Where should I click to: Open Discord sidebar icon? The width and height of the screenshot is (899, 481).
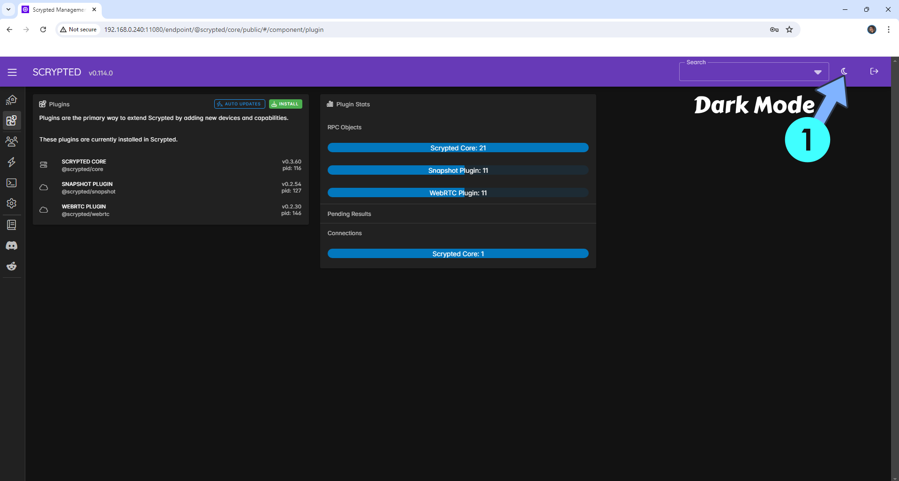click(12, 245)
